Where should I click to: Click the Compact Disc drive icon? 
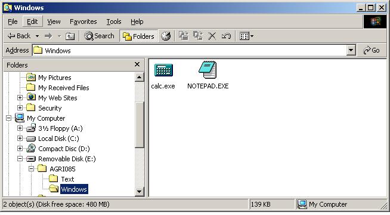tap(31, 149)
